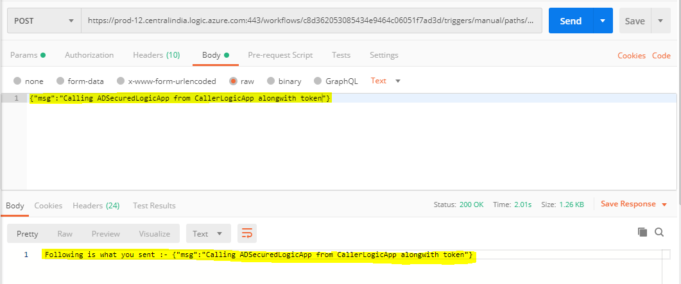681x284 pixels.
Task: Select the none body type radio
Action: (x=17, y=81)
